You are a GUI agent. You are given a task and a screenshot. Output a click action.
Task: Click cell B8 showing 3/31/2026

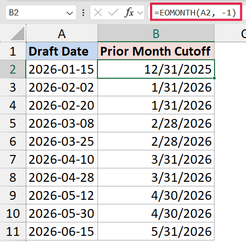[x=156, y=177]
